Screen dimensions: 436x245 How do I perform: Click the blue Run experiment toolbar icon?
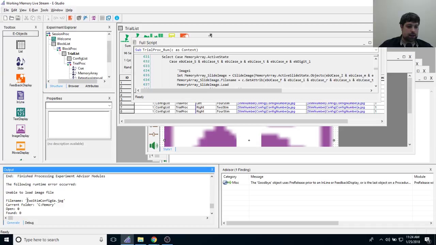(x=85, y=18)
